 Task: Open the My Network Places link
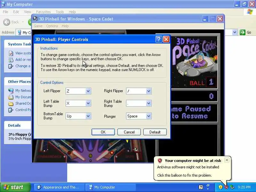point(23,91)
